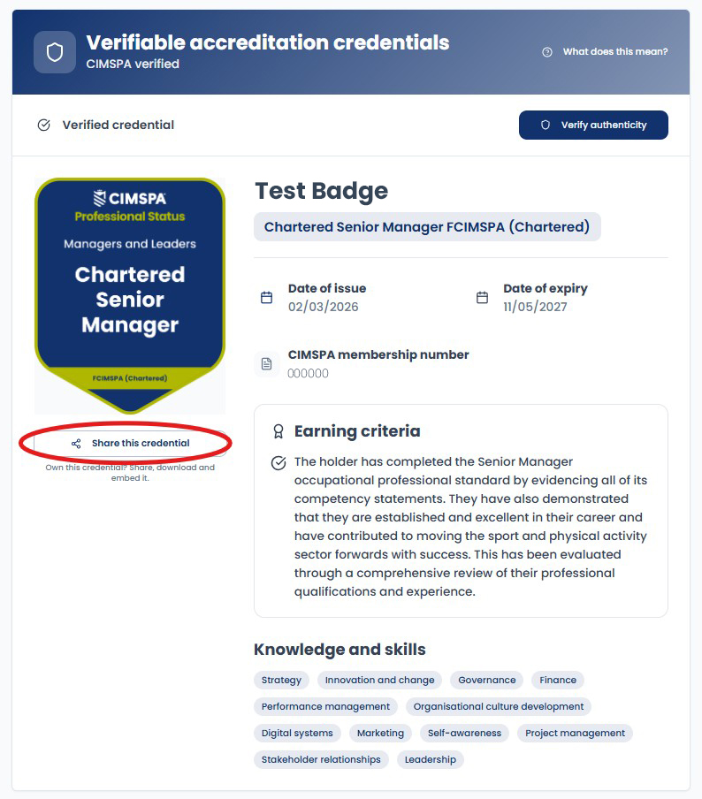Click the award ribbon icon beside Earning criteria
The image size is (702, 799).
279,431
